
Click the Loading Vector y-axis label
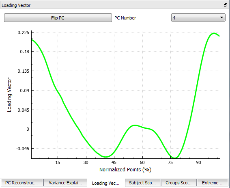pos(9,95)
